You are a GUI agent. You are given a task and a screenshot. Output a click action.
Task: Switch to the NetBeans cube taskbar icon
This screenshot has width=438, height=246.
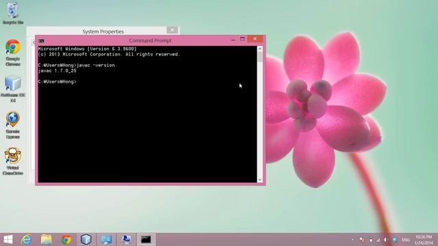pos(86,239)
